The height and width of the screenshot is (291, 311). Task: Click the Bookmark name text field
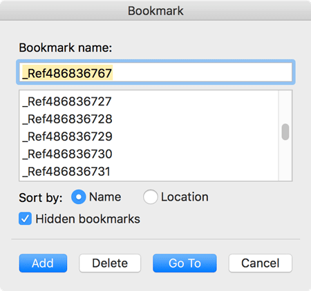tap(155, 72)
